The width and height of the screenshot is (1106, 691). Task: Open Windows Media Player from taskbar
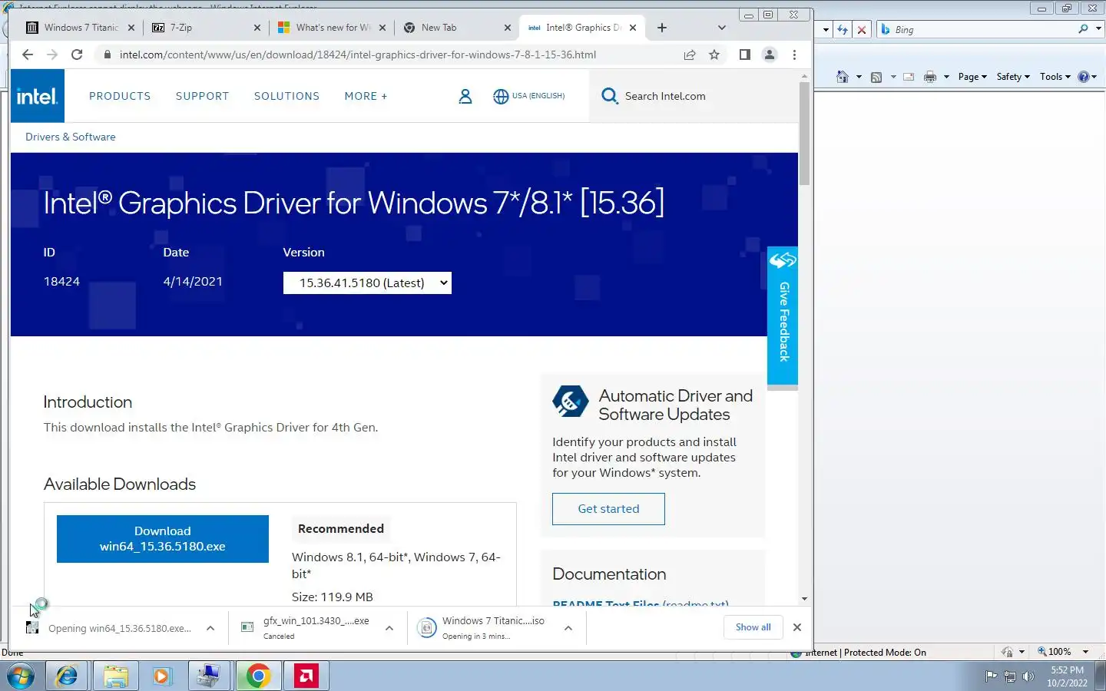[161, 676]
